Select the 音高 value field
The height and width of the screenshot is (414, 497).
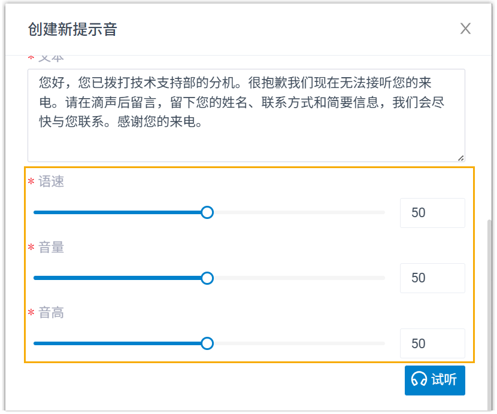(x=432, y=343)
